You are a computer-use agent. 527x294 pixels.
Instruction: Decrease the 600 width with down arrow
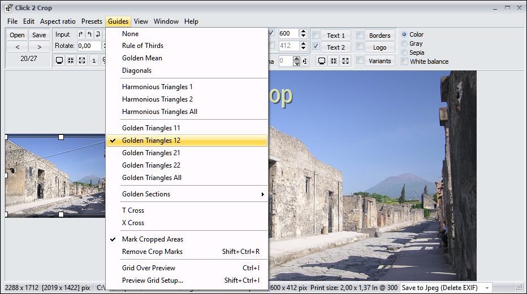304,36
